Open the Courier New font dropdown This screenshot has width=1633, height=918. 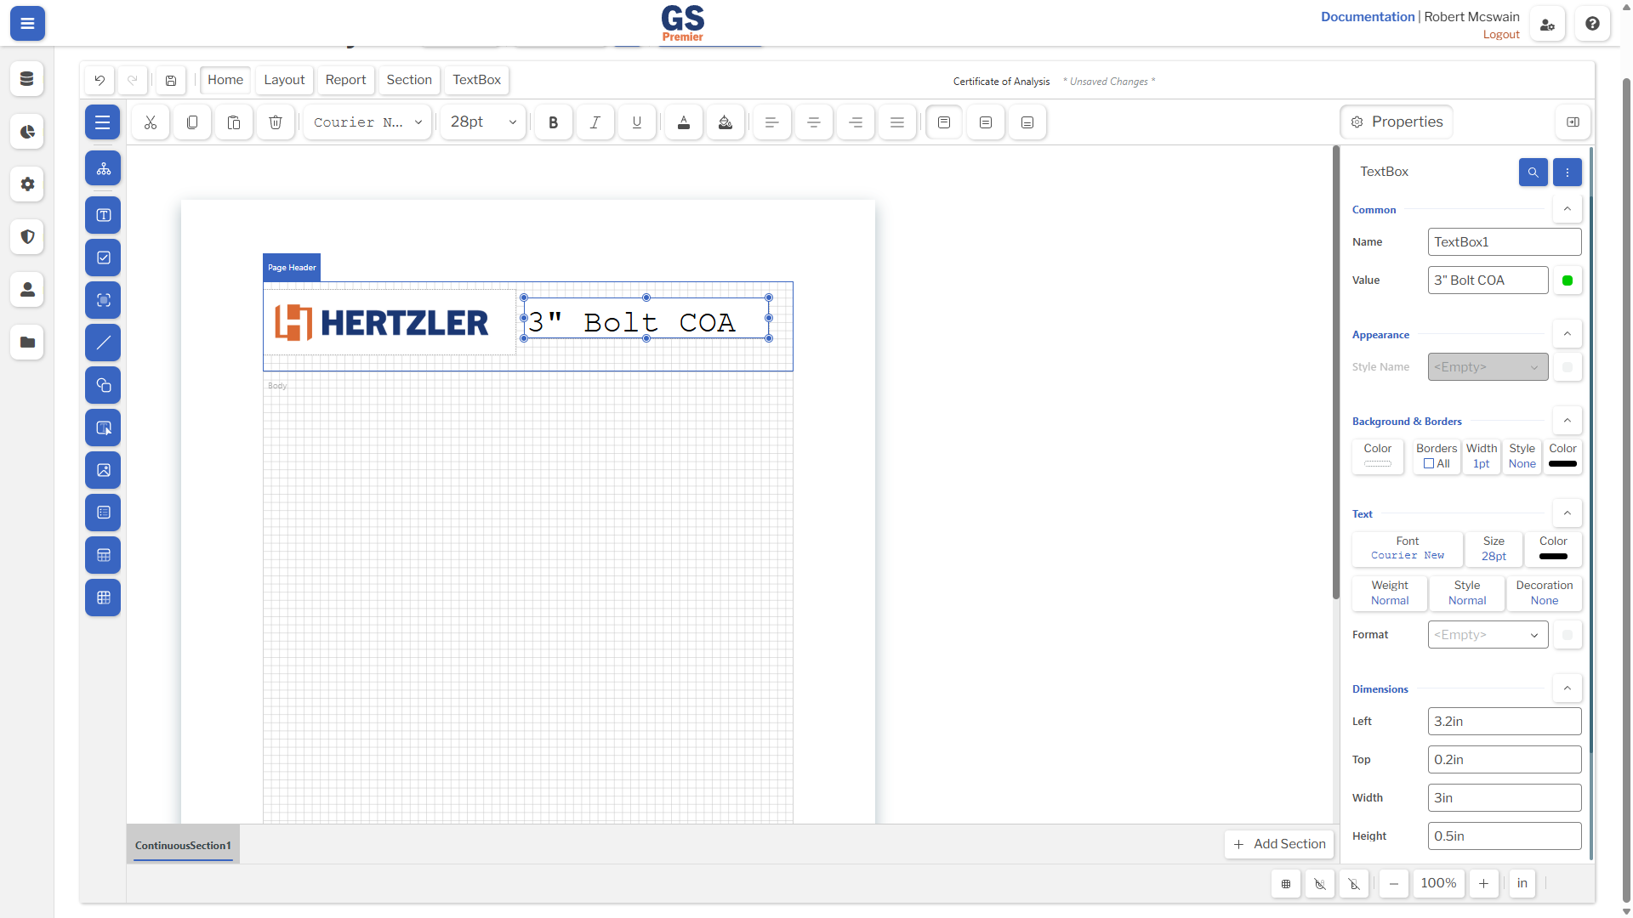tap(367, 122)
